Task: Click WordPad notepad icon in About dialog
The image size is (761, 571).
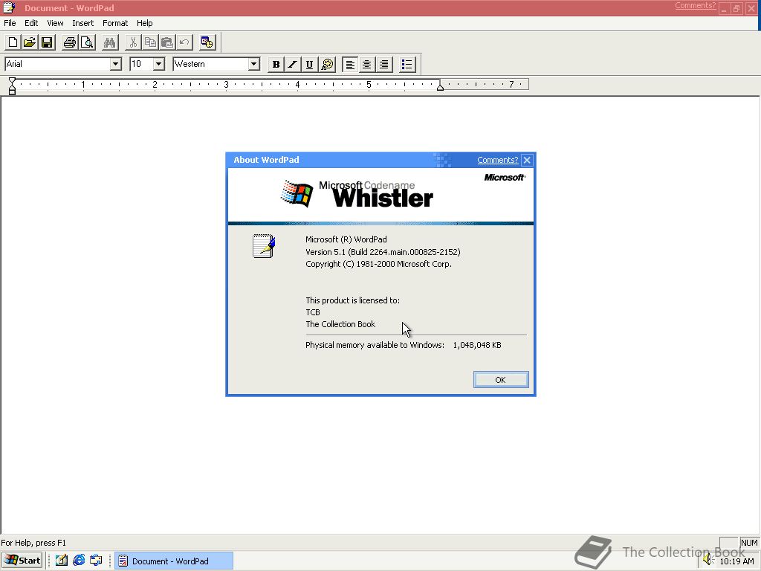Action: click(264, 245)
